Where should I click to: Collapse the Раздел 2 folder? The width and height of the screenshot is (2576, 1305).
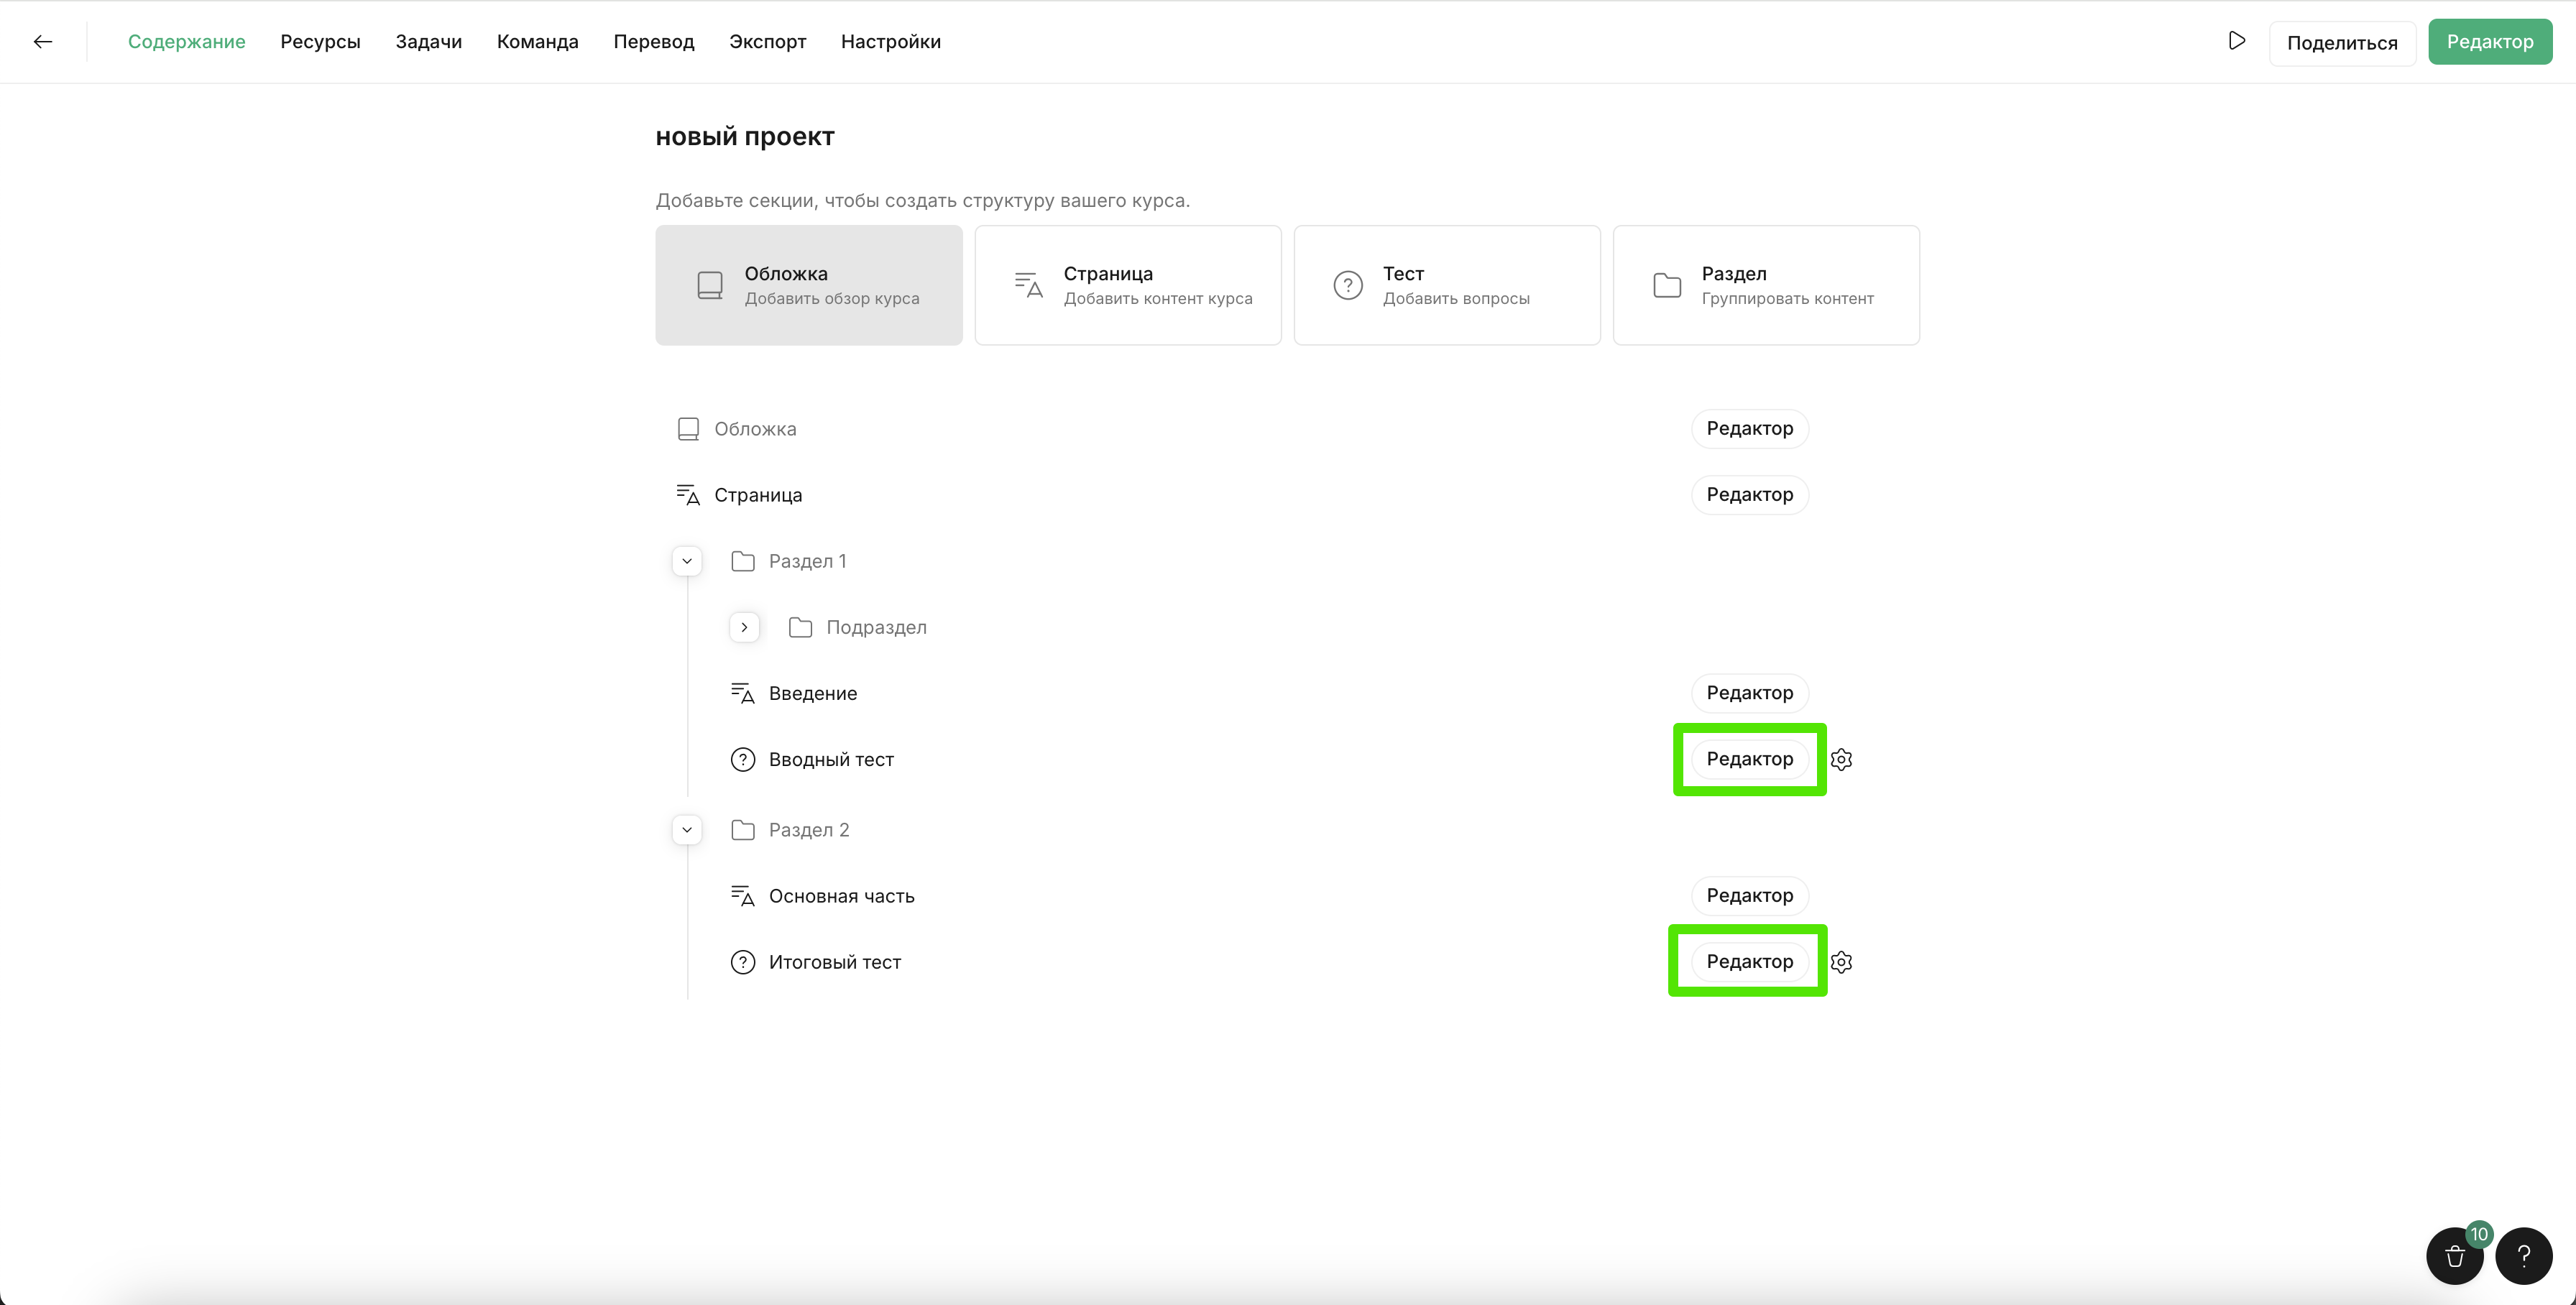pos(687,830)
